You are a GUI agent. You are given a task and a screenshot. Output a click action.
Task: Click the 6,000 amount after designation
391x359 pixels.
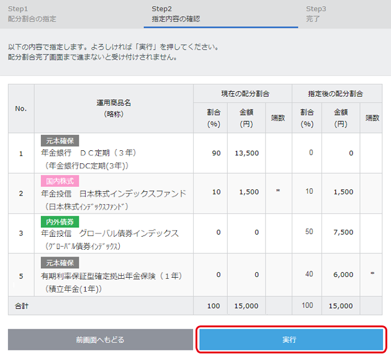tap(343, 275)
